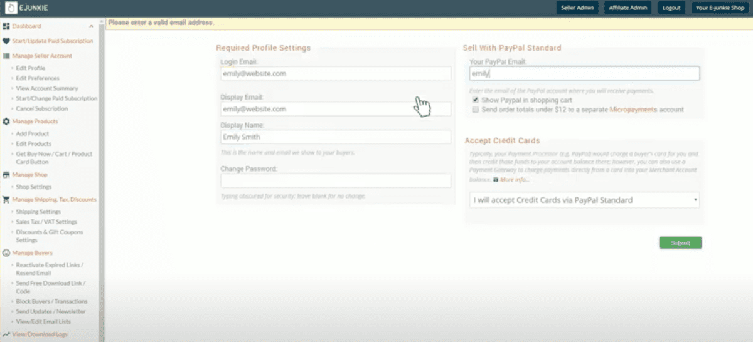Open View Account Summary

pos(47,88)
